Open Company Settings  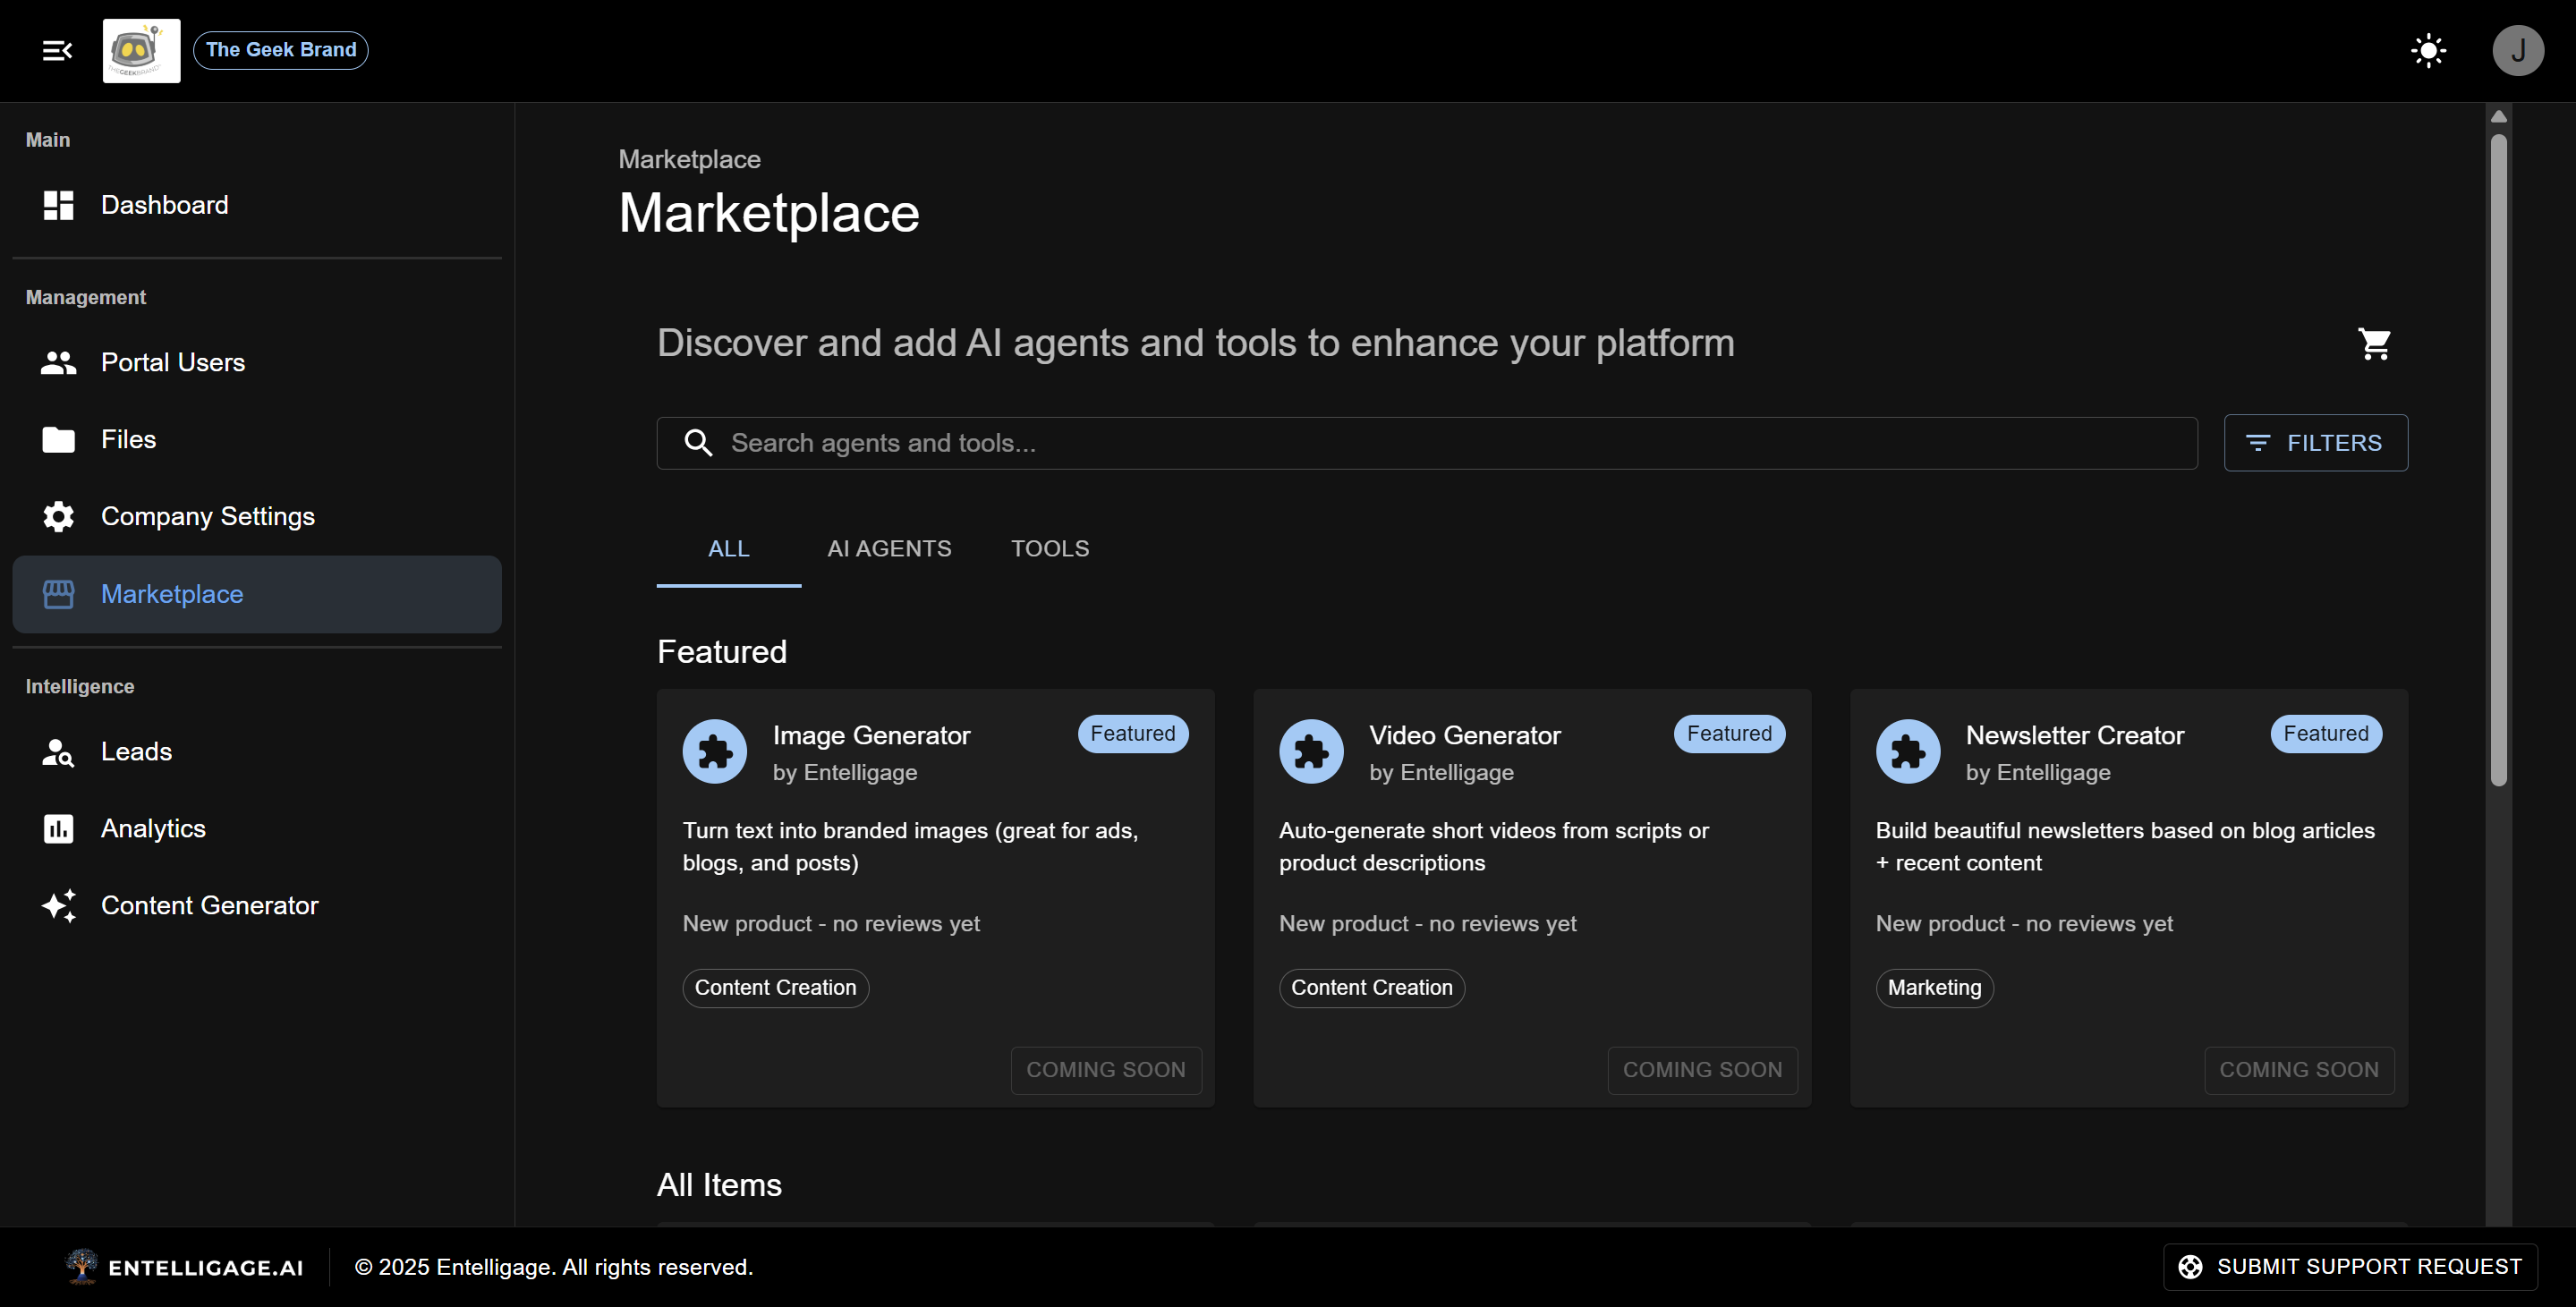pyautogui.click(x=257, y=516)
